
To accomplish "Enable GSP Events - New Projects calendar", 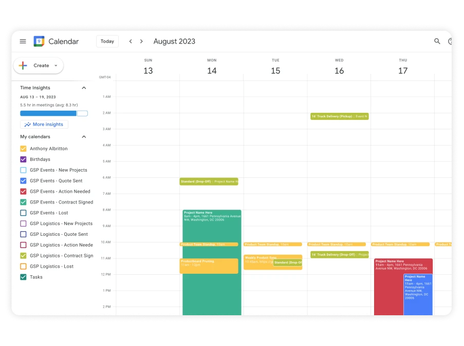I will click(23, 170).
